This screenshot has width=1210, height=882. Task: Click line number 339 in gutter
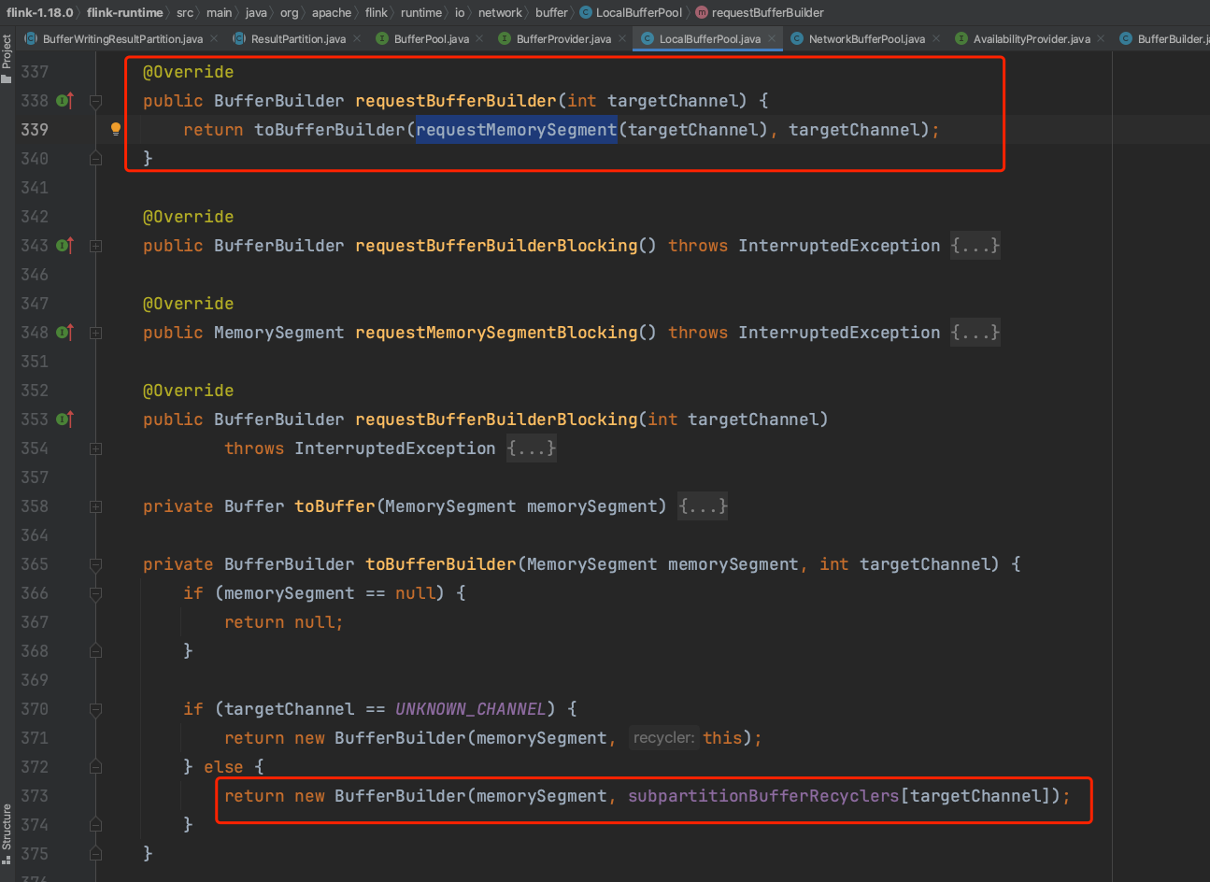pyautogui.click(x=35, y=130)
